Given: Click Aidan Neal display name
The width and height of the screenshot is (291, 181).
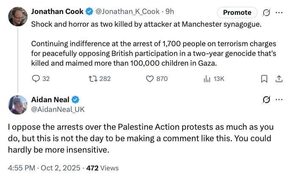Looking at the screenshot, I should [50, 100].
